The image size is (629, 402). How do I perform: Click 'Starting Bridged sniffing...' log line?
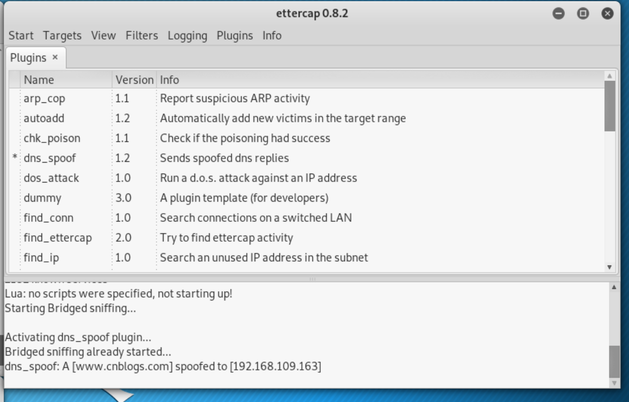pyautogui.click(x=70, y=308)
